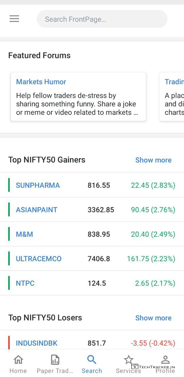Show more Top NIFTY50 Losers
This screenshot has width=184, height=377.
click(153, 318)
